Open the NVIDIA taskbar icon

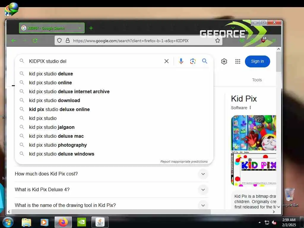point(81,222)
